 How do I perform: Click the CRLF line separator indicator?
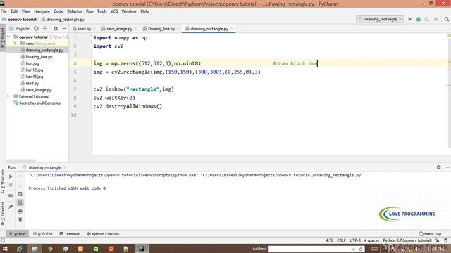341,240
